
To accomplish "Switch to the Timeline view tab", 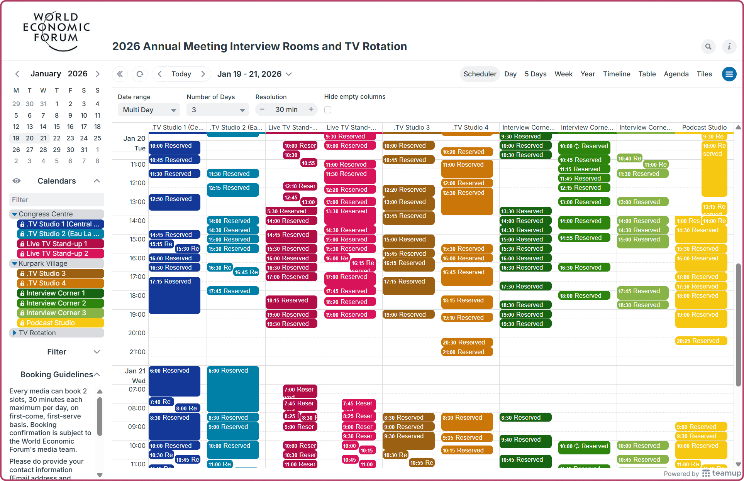I will coord(617,74).
